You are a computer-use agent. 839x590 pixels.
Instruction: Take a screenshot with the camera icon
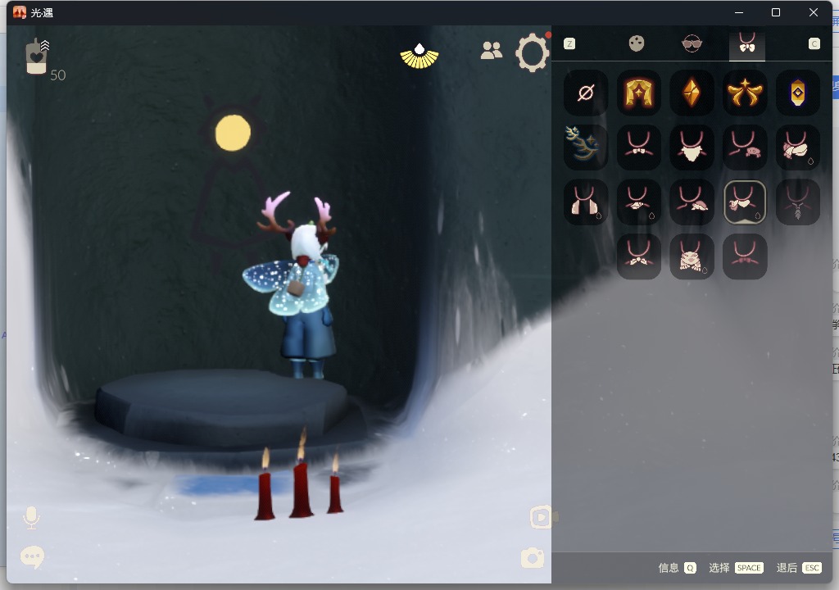533,558
